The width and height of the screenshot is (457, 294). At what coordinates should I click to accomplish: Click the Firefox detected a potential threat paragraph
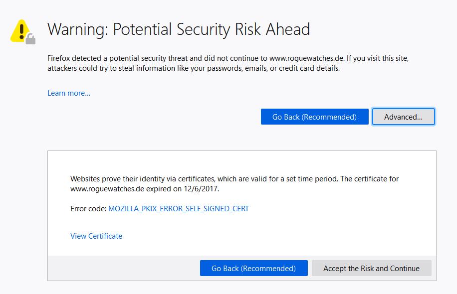tap(150, 58)
